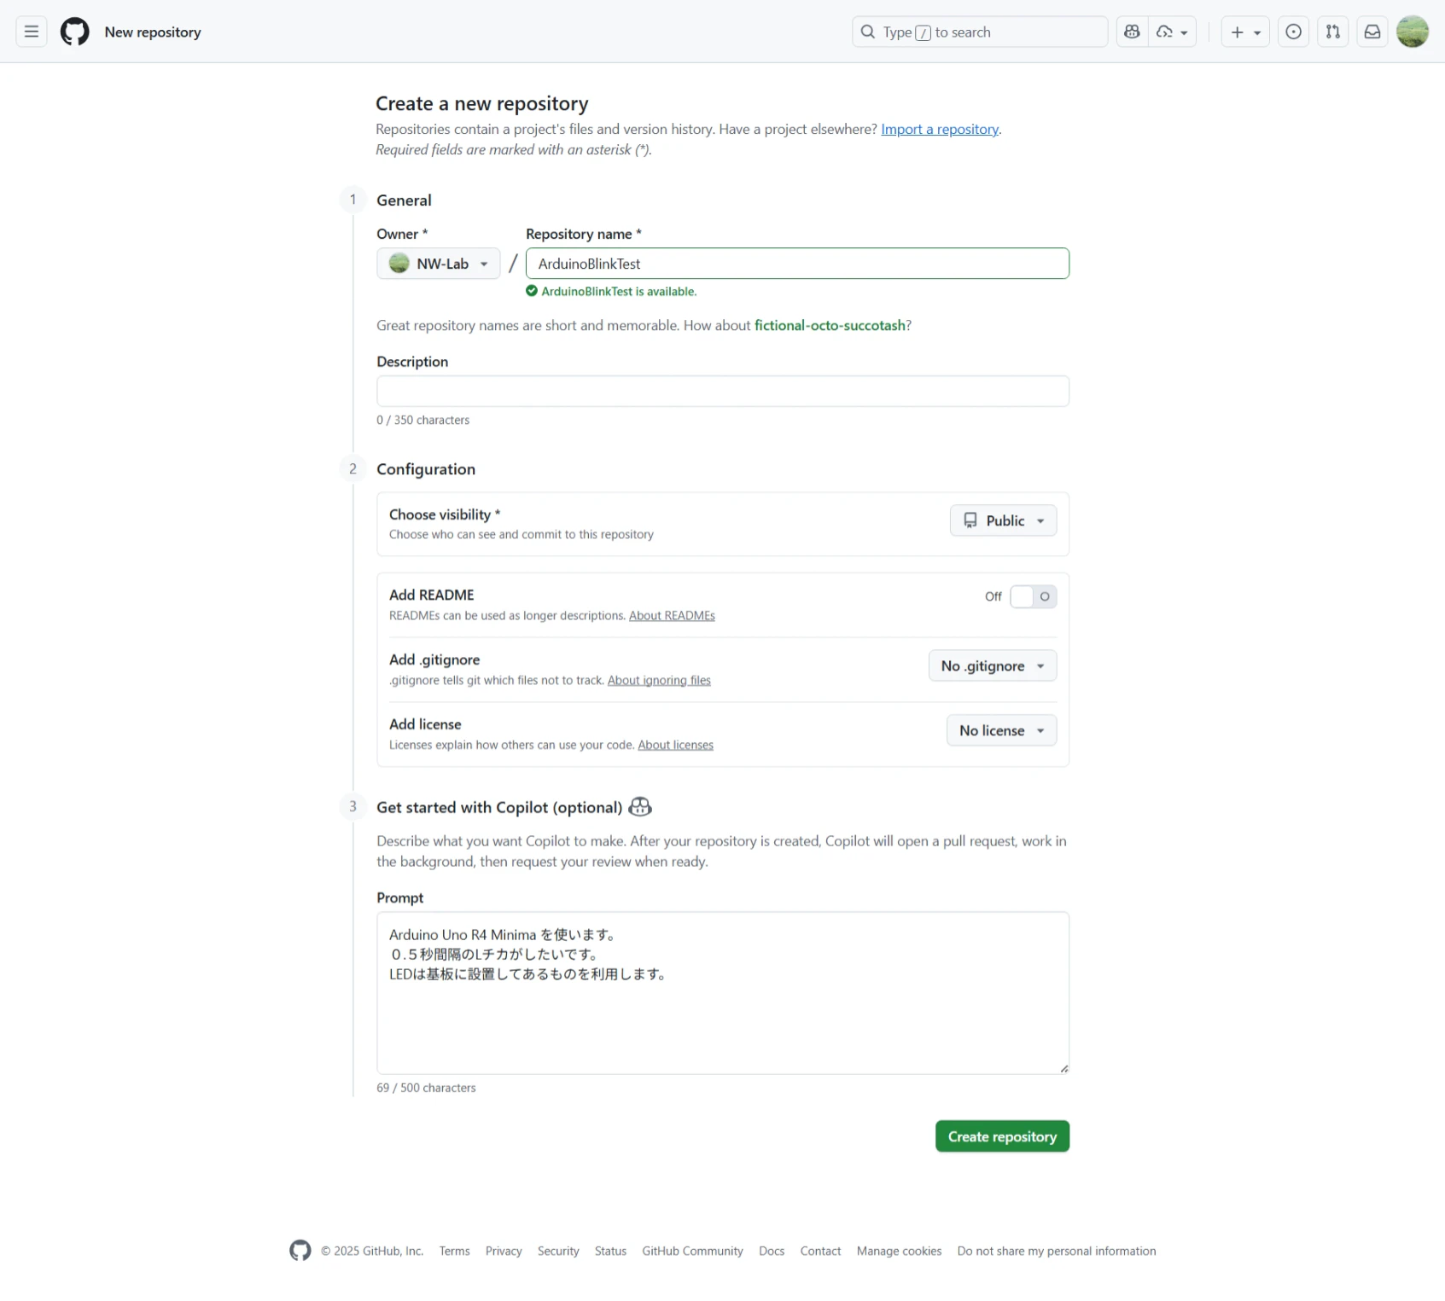Click the footer GitHub logo
The width and height of the screenshot is (1445, 1301).
pos(300,1252)
